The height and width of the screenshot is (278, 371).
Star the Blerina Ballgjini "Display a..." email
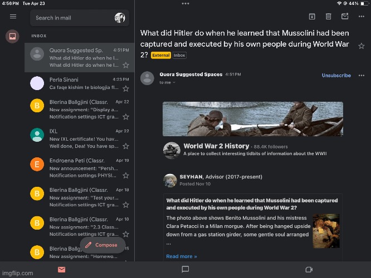click(126, 117)
